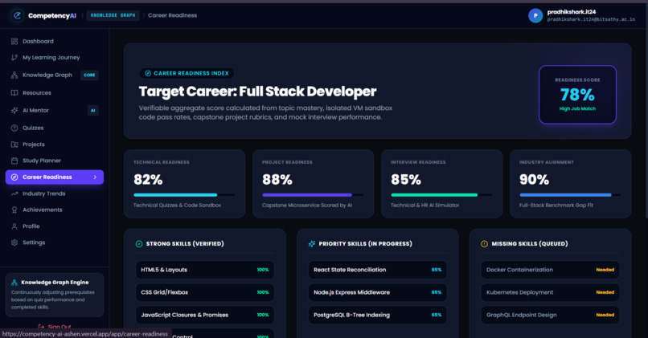Click the Industry Alignment 90% card
Image resolution: width=648 pixels, height=338 pixels.
(571, 184)
